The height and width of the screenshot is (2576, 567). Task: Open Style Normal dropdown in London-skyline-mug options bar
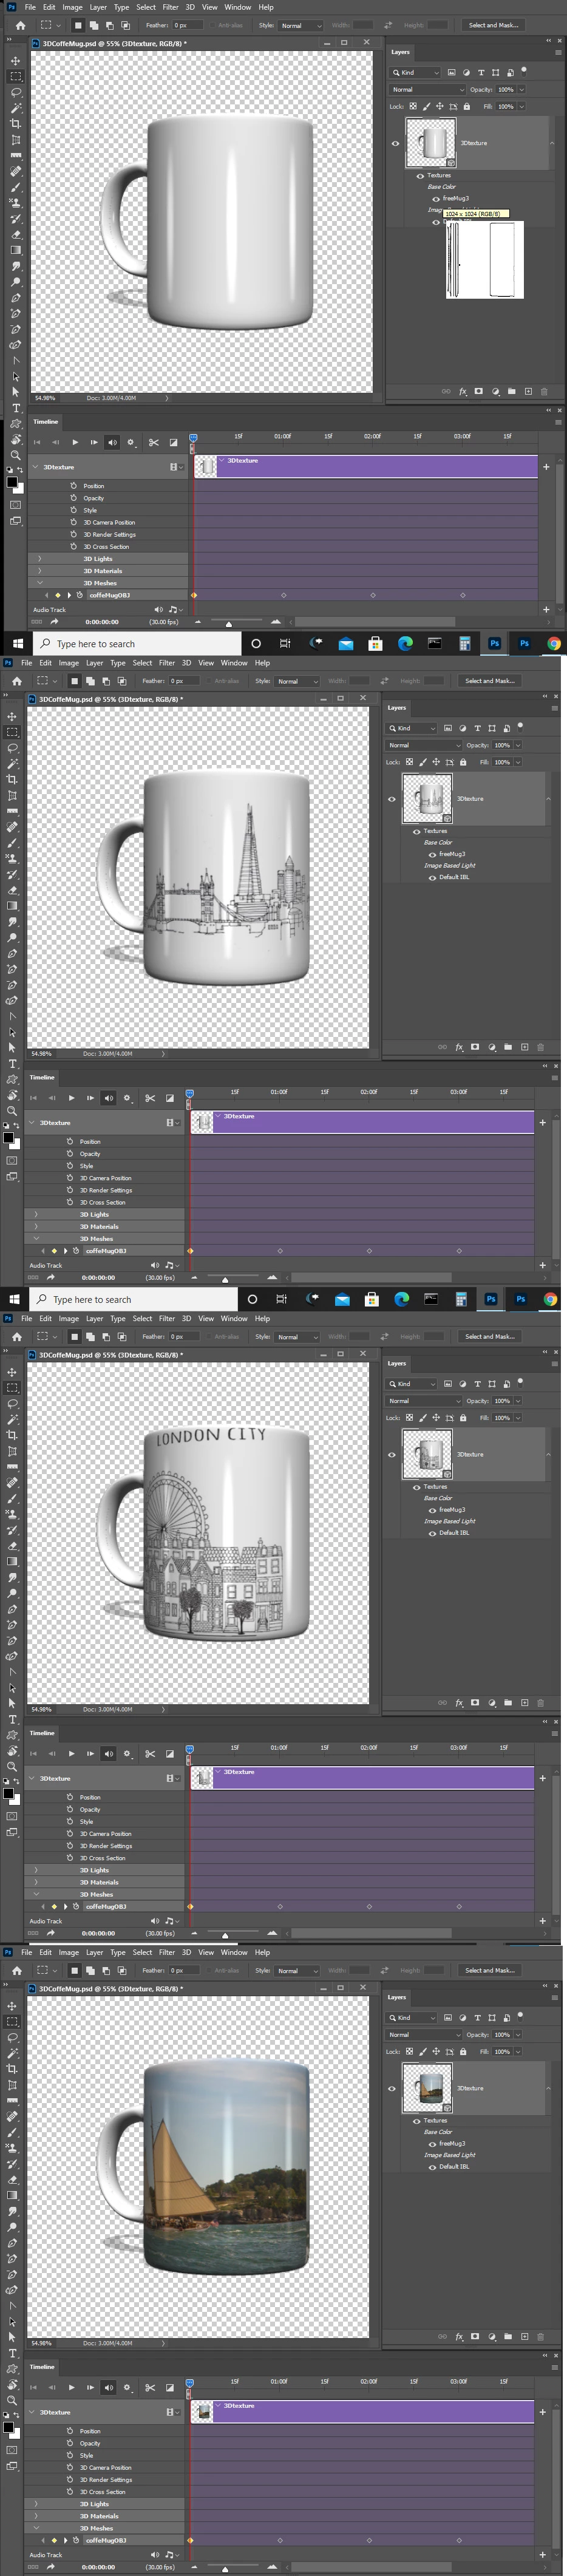[297, 681]
